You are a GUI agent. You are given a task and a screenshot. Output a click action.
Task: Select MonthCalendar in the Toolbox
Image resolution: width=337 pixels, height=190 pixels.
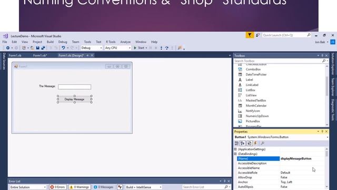tap(256, 106)
